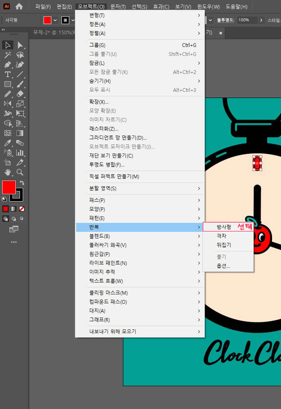
Task: Select the Mesh tool
Action: [8, 133]
